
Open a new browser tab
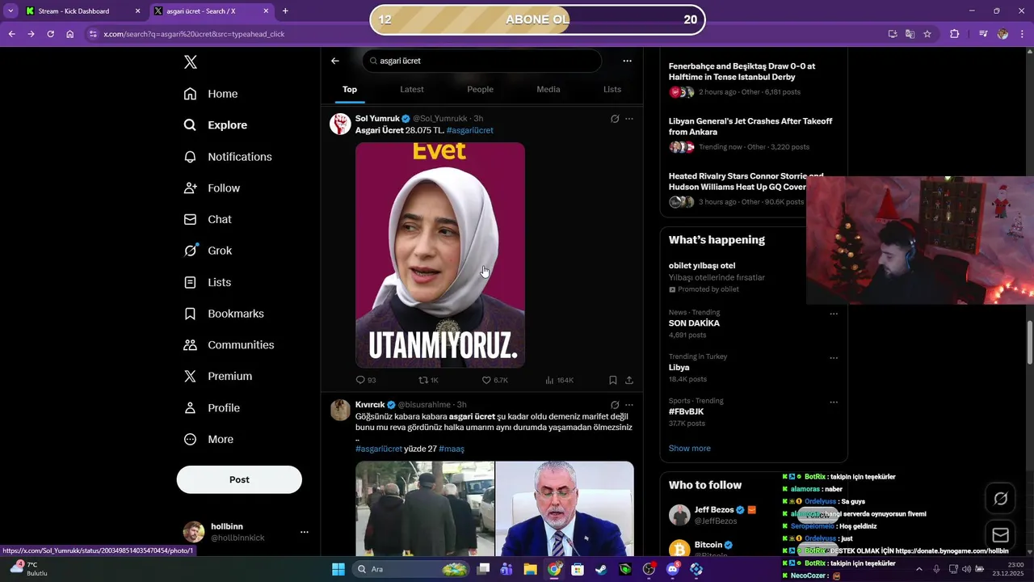pyautogui.click(x=285, y=11)
